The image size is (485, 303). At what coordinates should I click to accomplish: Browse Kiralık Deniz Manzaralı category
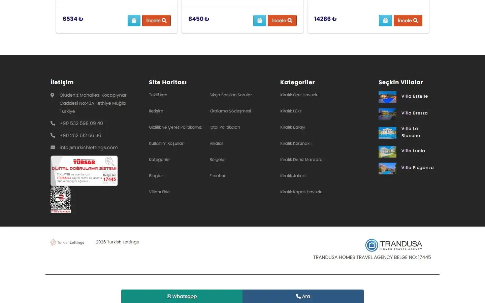(x=302, y=160)
